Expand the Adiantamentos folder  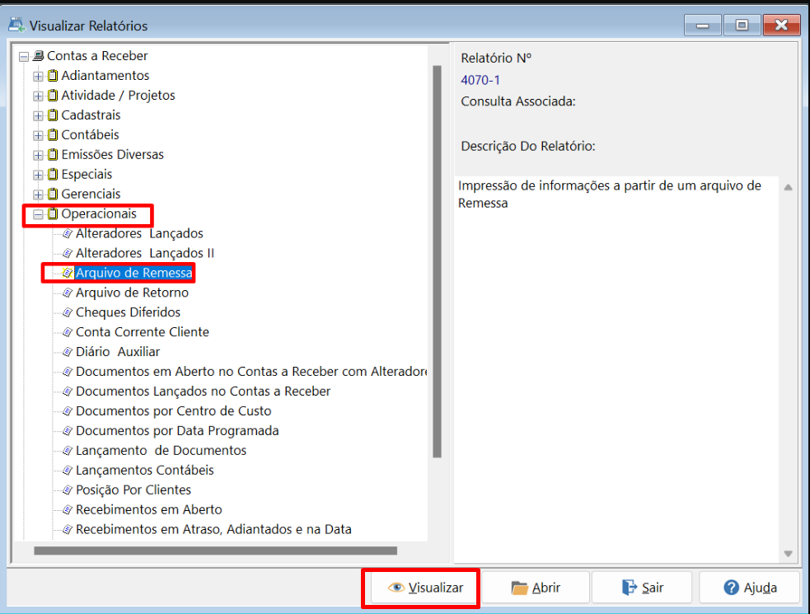click(38, 76)
